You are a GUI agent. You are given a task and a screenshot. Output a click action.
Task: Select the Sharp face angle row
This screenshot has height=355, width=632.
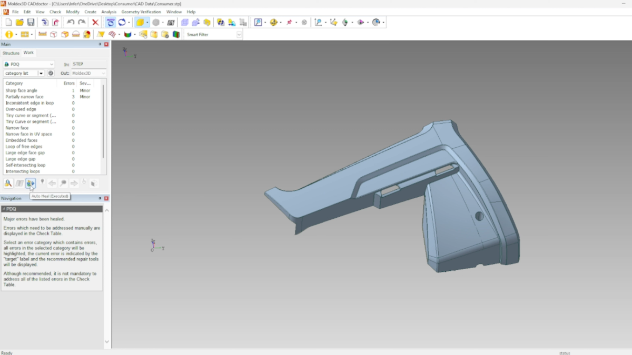(x=53, y=90)
